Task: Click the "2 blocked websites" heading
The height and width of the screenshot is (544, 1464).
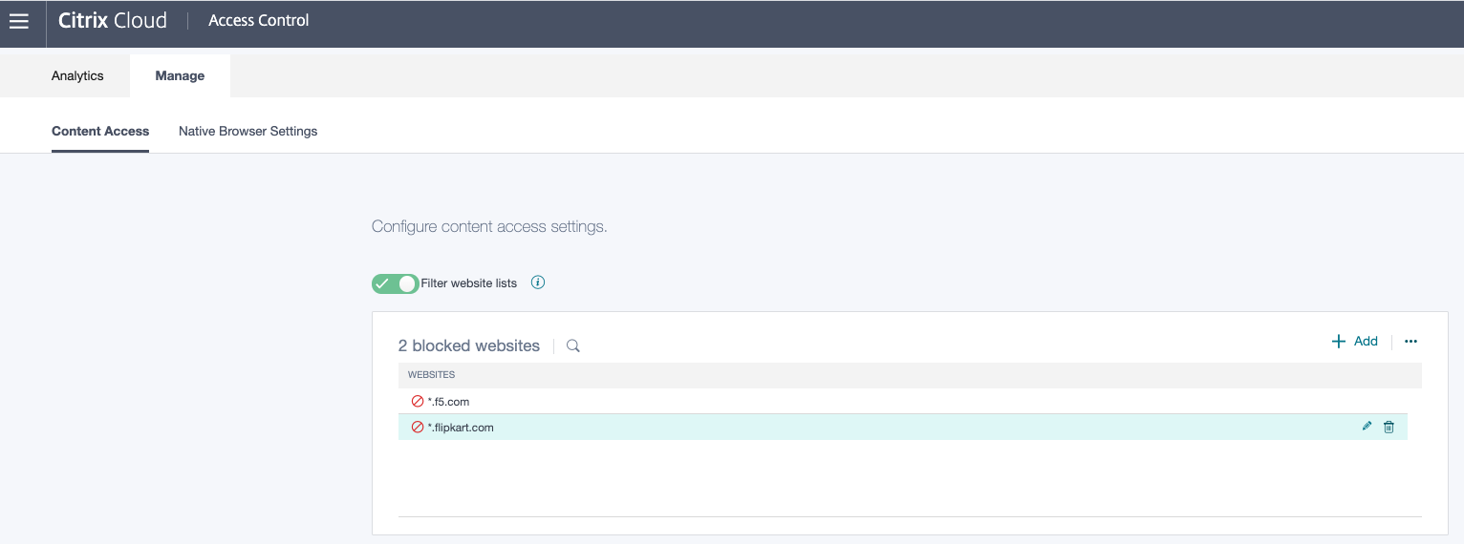Action: point(469,345)
